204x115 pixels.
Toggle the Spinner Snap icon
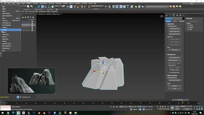85,6
